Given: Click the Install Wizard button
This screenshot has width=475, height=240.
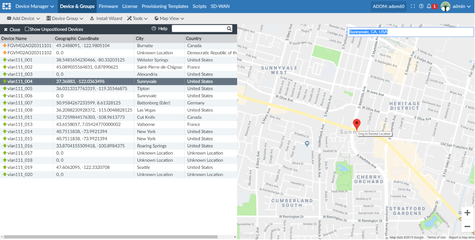Looking at the screenshot, I should (106, 19).
